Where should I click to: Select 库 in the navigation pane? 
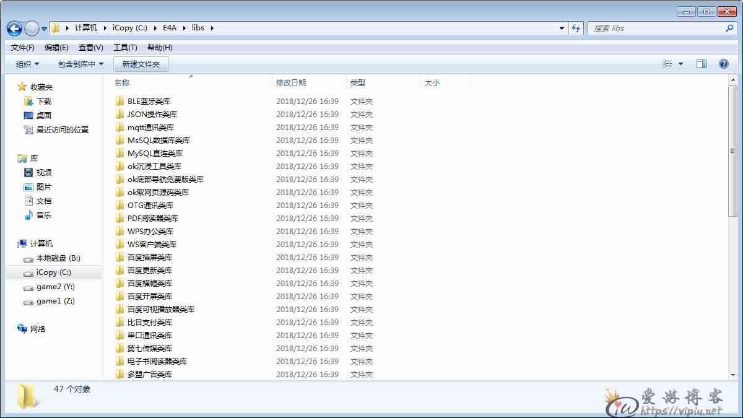(x=34, y=159)
